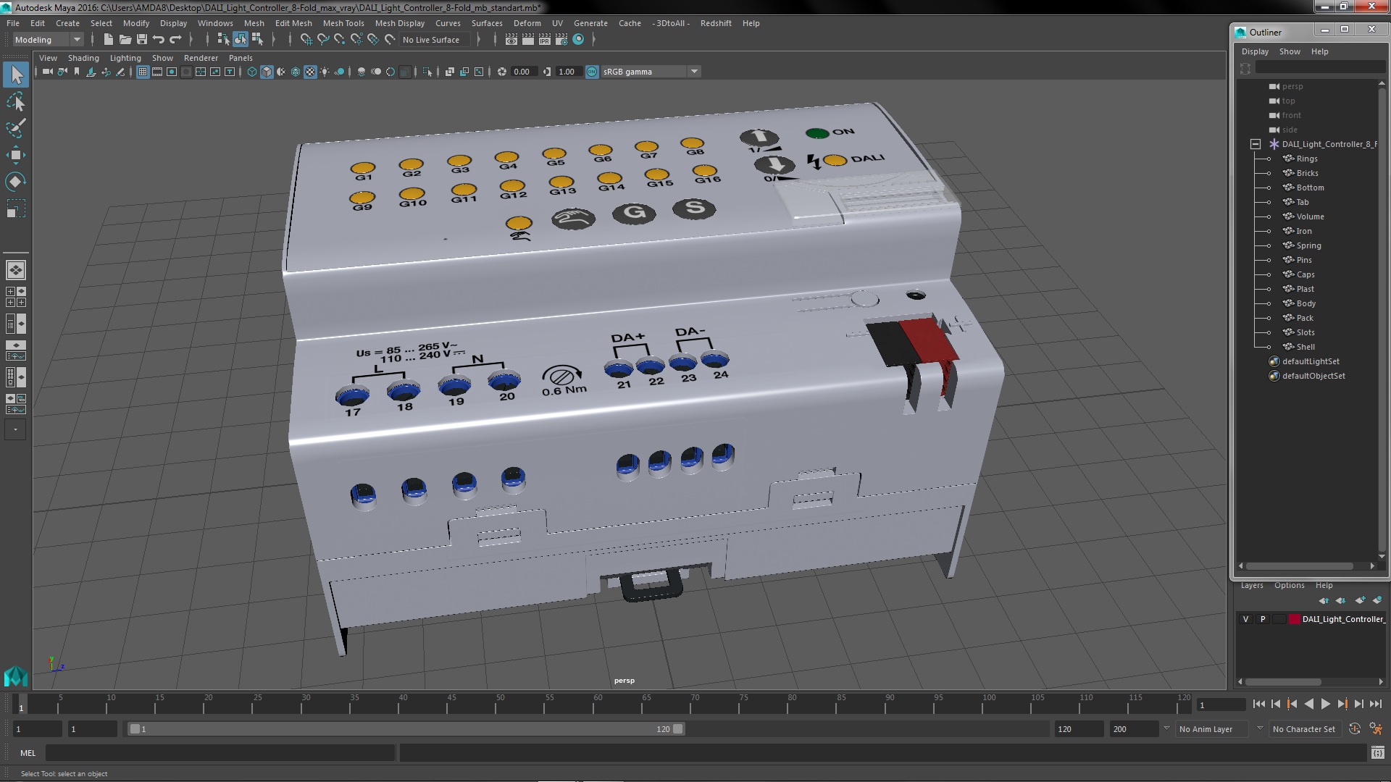Open the Layers menu in layer editor
1391x782 pixels.
pos(1252,585)
